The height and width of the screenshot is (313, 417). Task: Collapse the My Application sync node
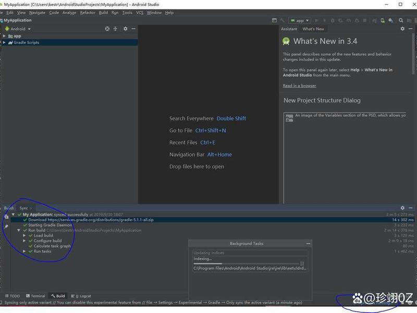tap(13, 214)
